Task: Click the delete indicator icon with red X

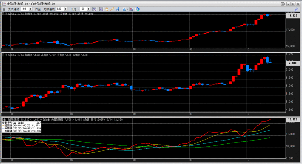Action: point(131,9)
